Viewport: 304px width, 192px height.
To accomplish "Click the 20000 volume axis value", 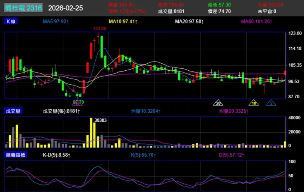I will [x=294, y=132].
